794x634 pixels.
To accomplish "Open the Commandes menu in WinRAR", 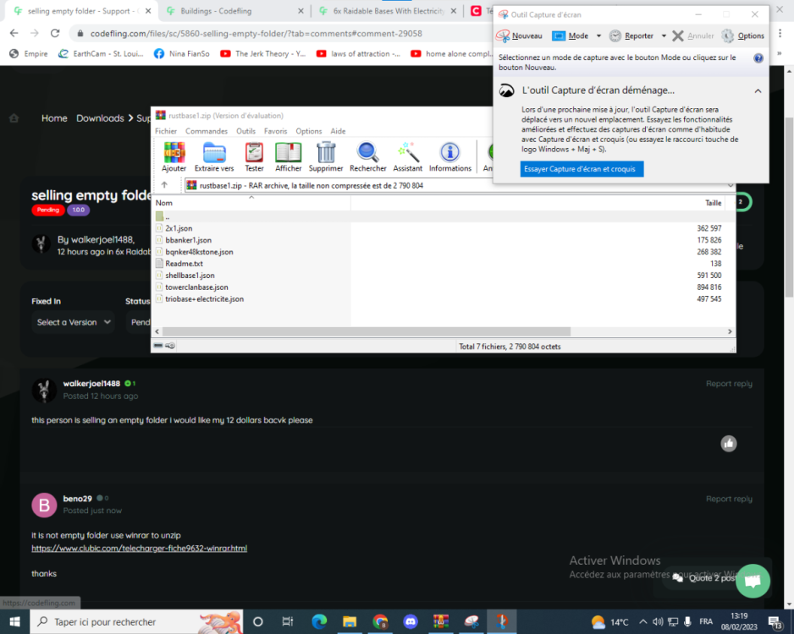I will point(206,131).
